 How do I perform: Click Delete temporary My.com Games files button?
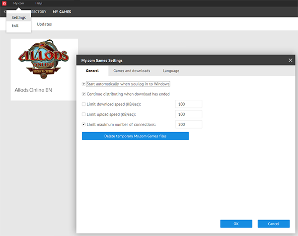pyautogui.click(x=135, y=136)
